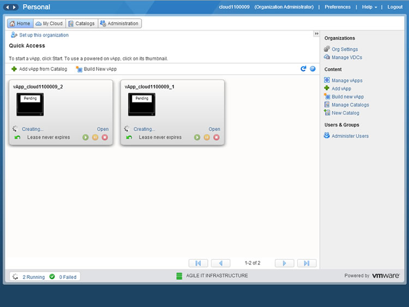Click the vApp_cloud1100009_2 pending thumbnail

pyautogui.click(x=30, y=104)
